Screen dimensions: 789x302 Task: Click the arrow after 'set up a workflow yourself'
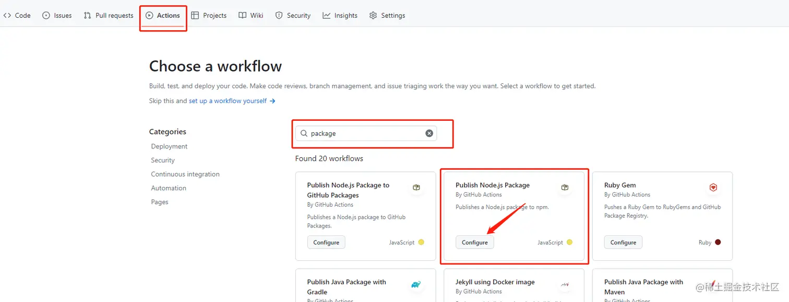pyautogui.click(x=272, y=101)
